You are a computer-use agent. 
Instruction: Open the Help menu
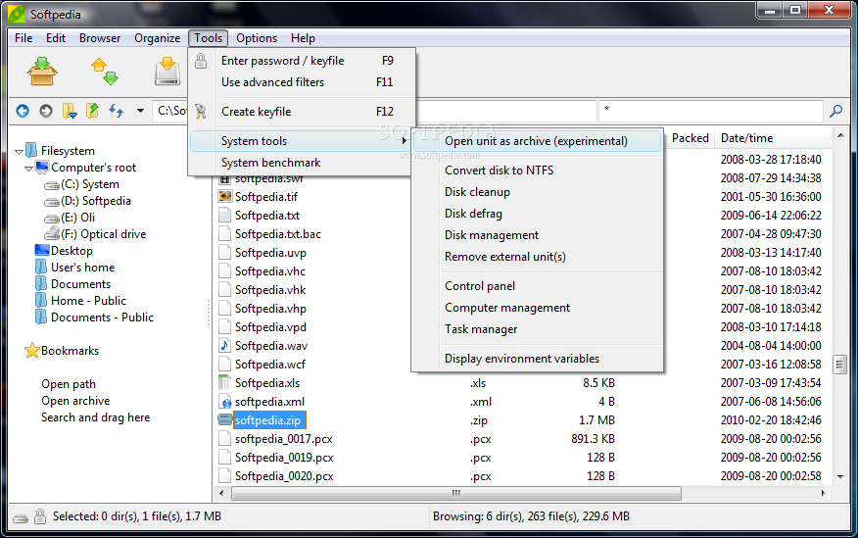click(303, 38)
